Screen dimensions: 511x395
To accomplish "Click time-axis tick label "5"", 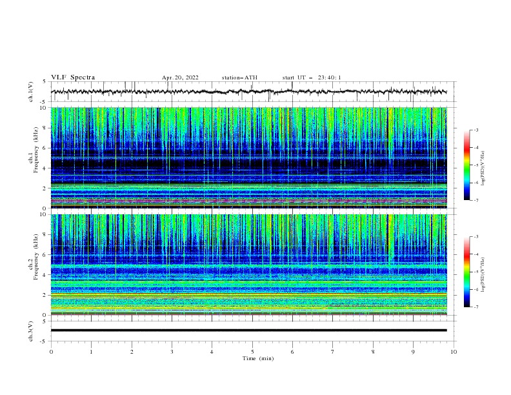I will 252,352.
